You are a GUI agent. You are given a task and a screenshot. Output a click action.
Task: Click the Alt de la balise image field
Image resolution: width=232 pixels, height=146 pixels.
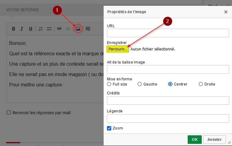pyautogui.click(x=168, y=69)
